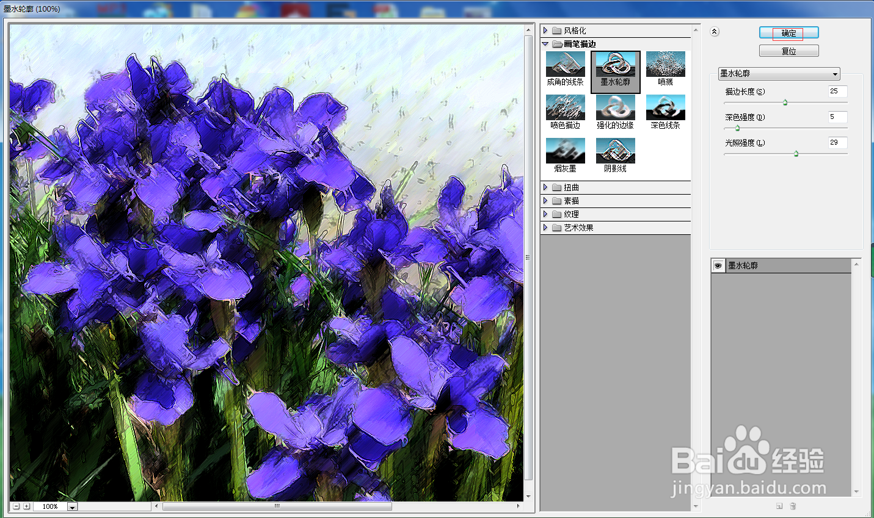
Task: Click the zoom out minus button
Action: [x=16, y=506]
